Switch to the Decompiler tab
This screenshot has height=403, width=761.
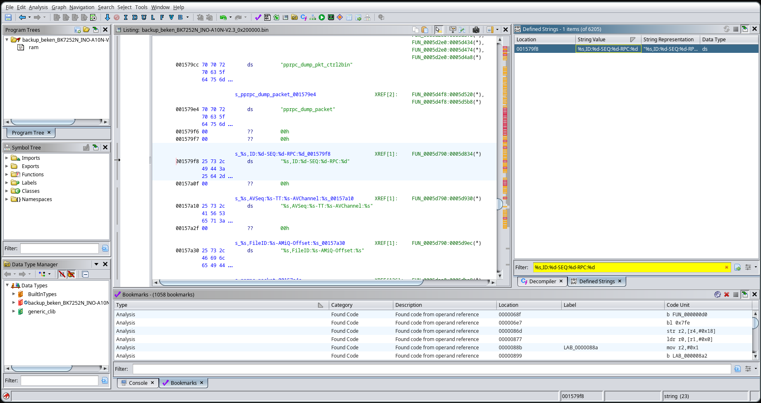point(542,281)
